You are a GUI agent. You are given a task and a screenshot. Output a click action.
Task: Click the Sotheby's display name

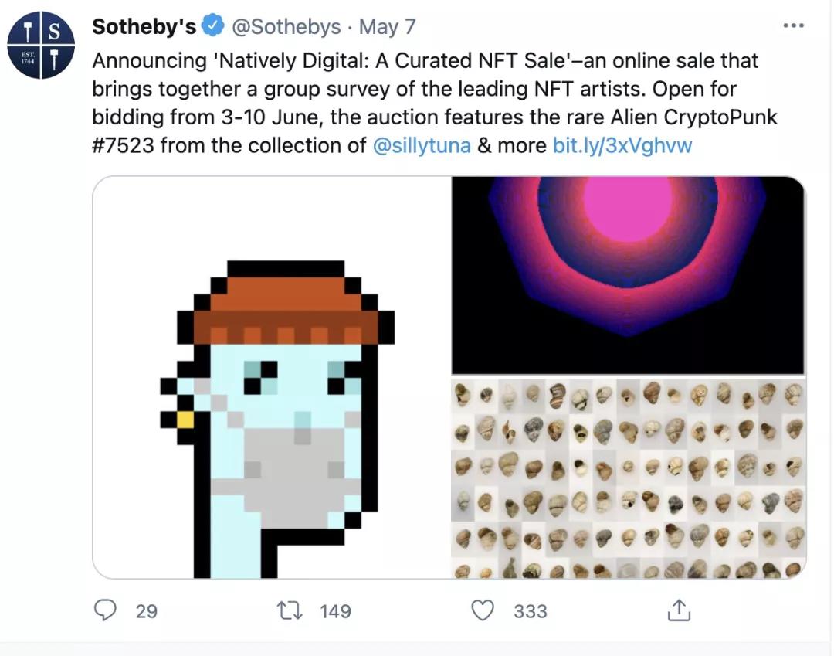pyautogui.click(x=144, y=26)
